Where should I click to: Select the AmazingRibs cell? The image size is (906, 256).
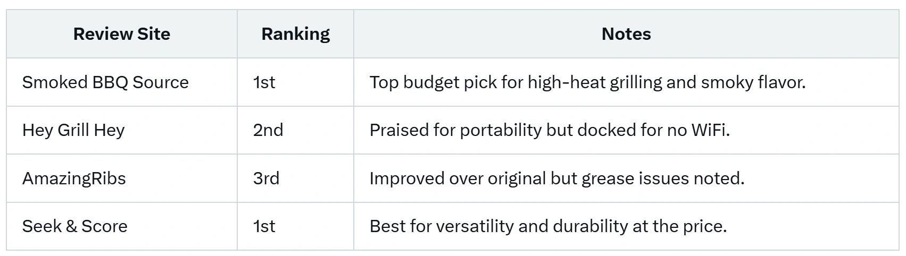tap(74, 178)
